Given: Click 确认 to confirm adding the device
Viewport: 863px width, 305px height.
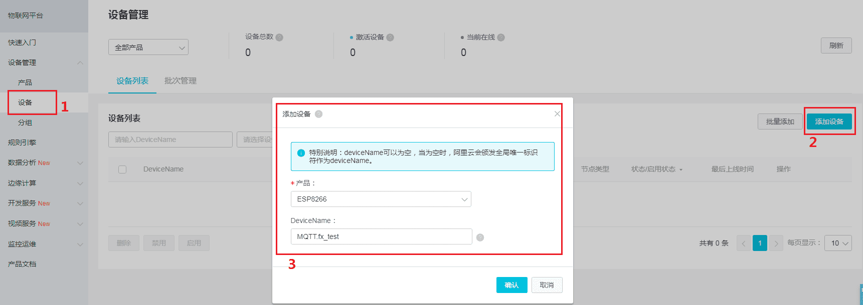Looking at the screenshot, I should tap(511, 284).
